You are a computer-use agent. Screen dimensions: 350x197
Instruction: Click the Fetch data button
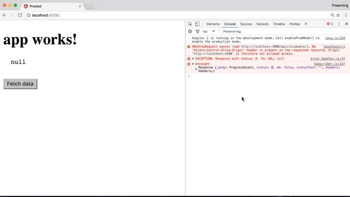point(20,84)
